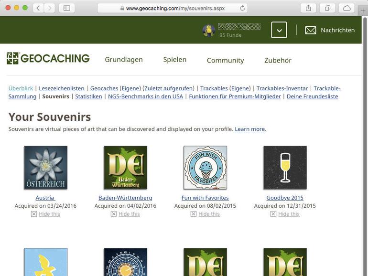Click Hide this text for Goodbye 2015
The width and height of the screenshot is (368, 276).
(x=289, y=214)
